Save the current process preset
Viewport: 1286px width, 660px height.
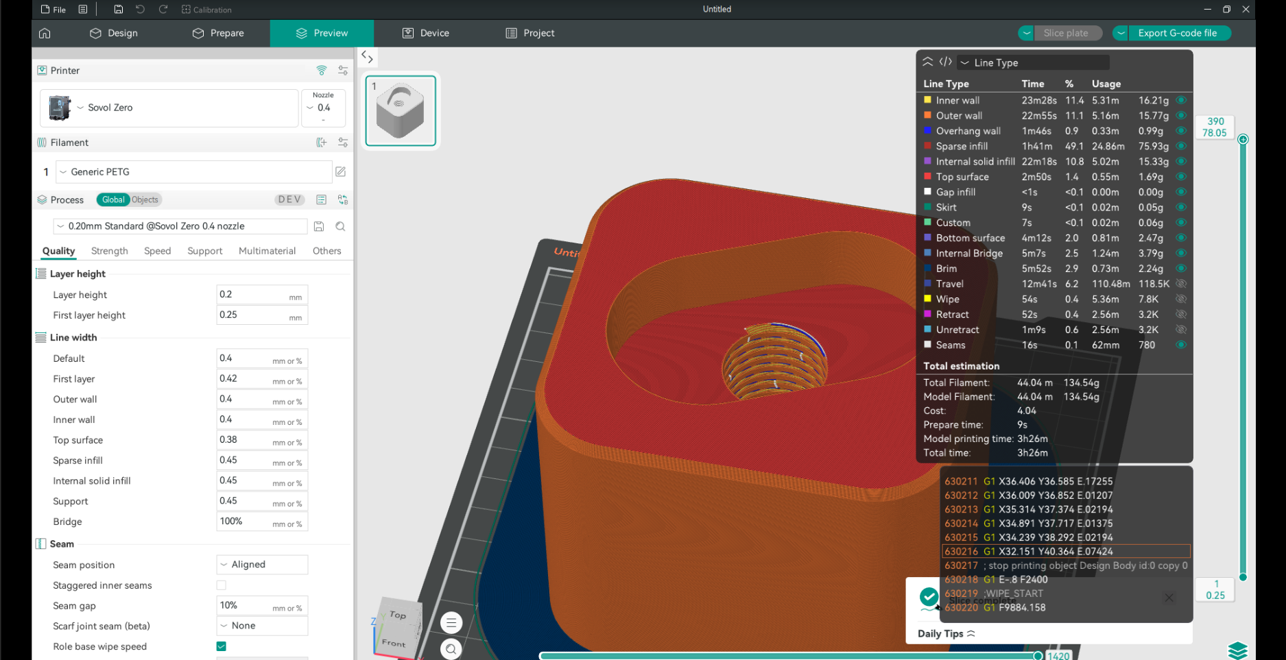tap(319, 226)
